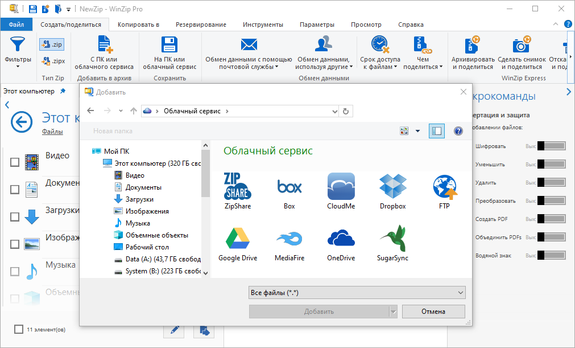Expand ribbon overflow arrow at right
575x348 pixels.
(x=570, y=57)
